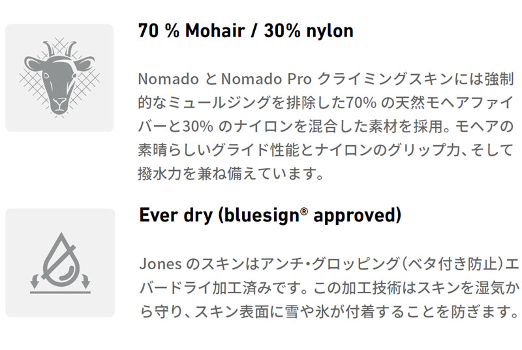The image size is (522, 350).
Task: Click the horizontal line beneath the droplet
Action: tap(60, 293)
